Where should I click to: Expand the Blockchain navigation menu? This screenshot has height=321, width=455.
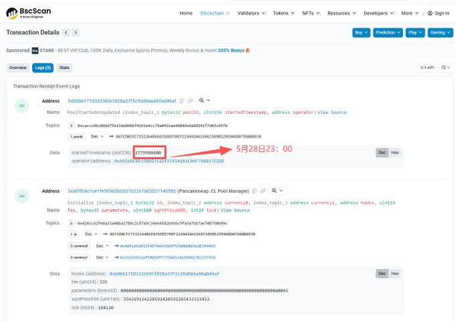[215, 13]
